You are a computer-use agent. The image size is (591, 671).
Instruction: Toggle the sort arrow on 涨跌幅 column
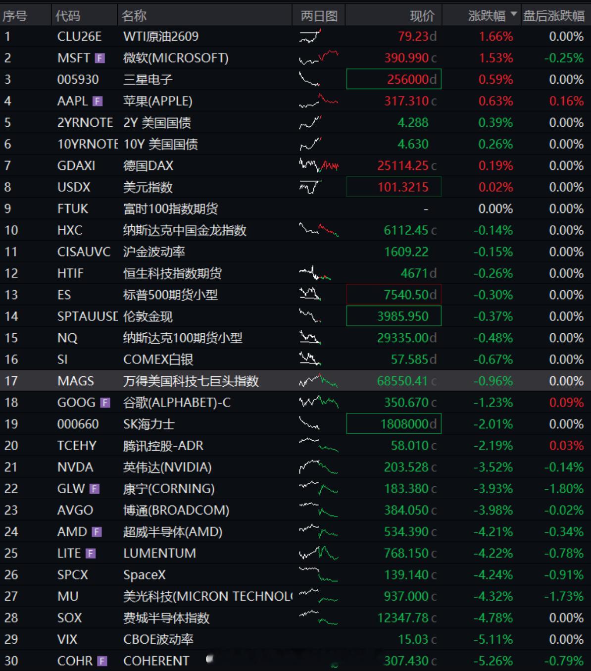(513, 14)
